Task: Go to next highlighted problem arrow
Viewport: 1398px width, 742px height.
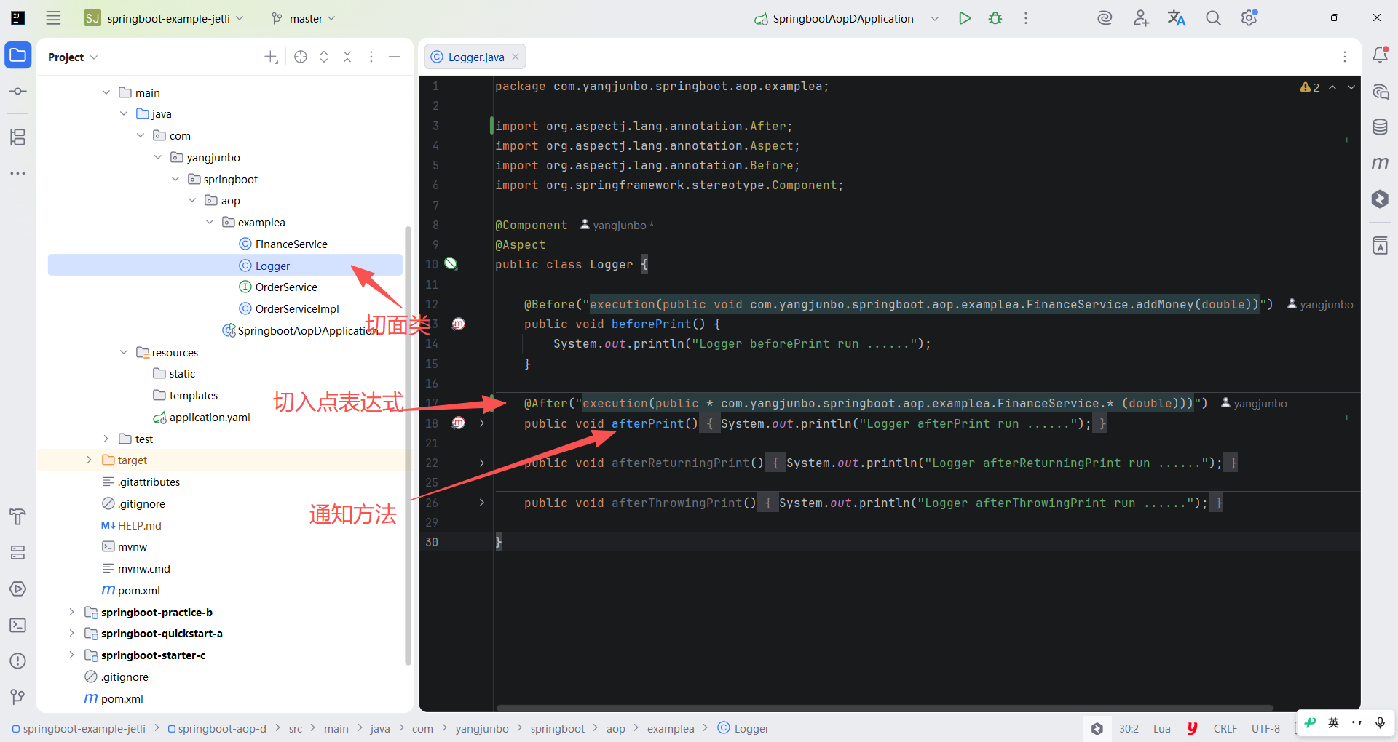Action: click(1351, 87)
